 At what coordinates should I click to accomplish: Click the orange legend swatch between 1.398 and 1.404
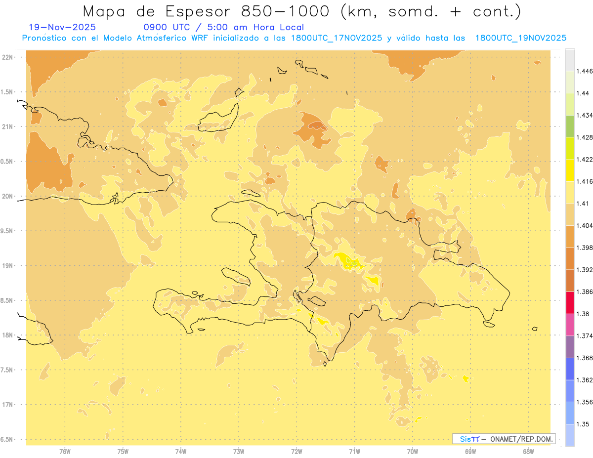(x=570, y=236)
